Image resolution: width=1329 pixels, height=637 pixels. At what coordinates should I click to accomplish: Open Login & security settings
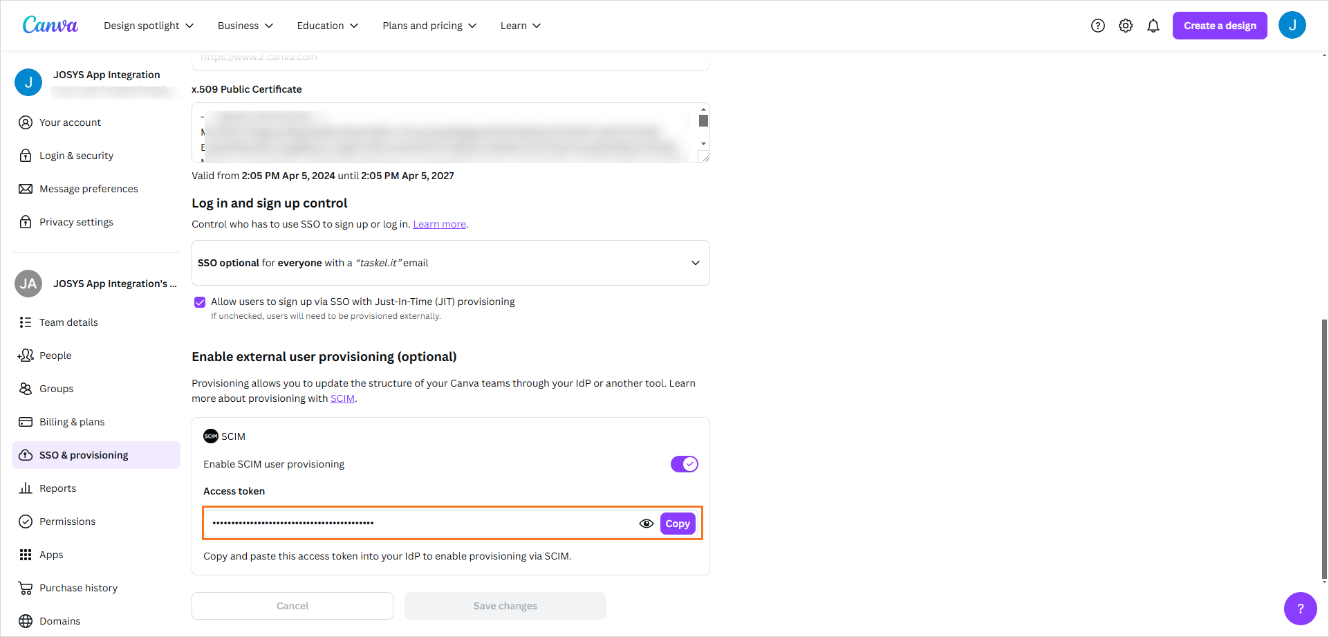click(x=96, y=156)
